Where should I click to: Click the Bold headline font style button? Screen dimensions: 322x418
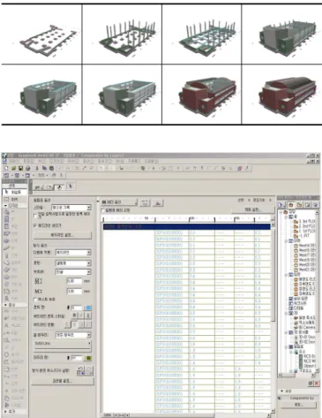click(74, 315)
